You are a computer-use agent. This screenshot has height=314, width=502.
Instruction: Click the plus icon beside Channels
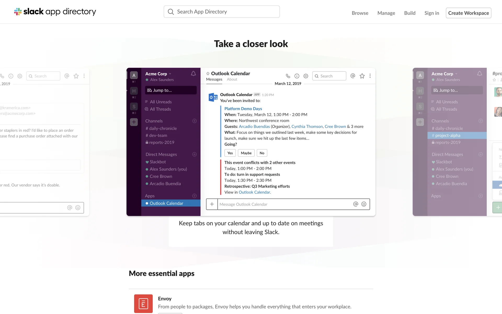(x=195, y=121)
